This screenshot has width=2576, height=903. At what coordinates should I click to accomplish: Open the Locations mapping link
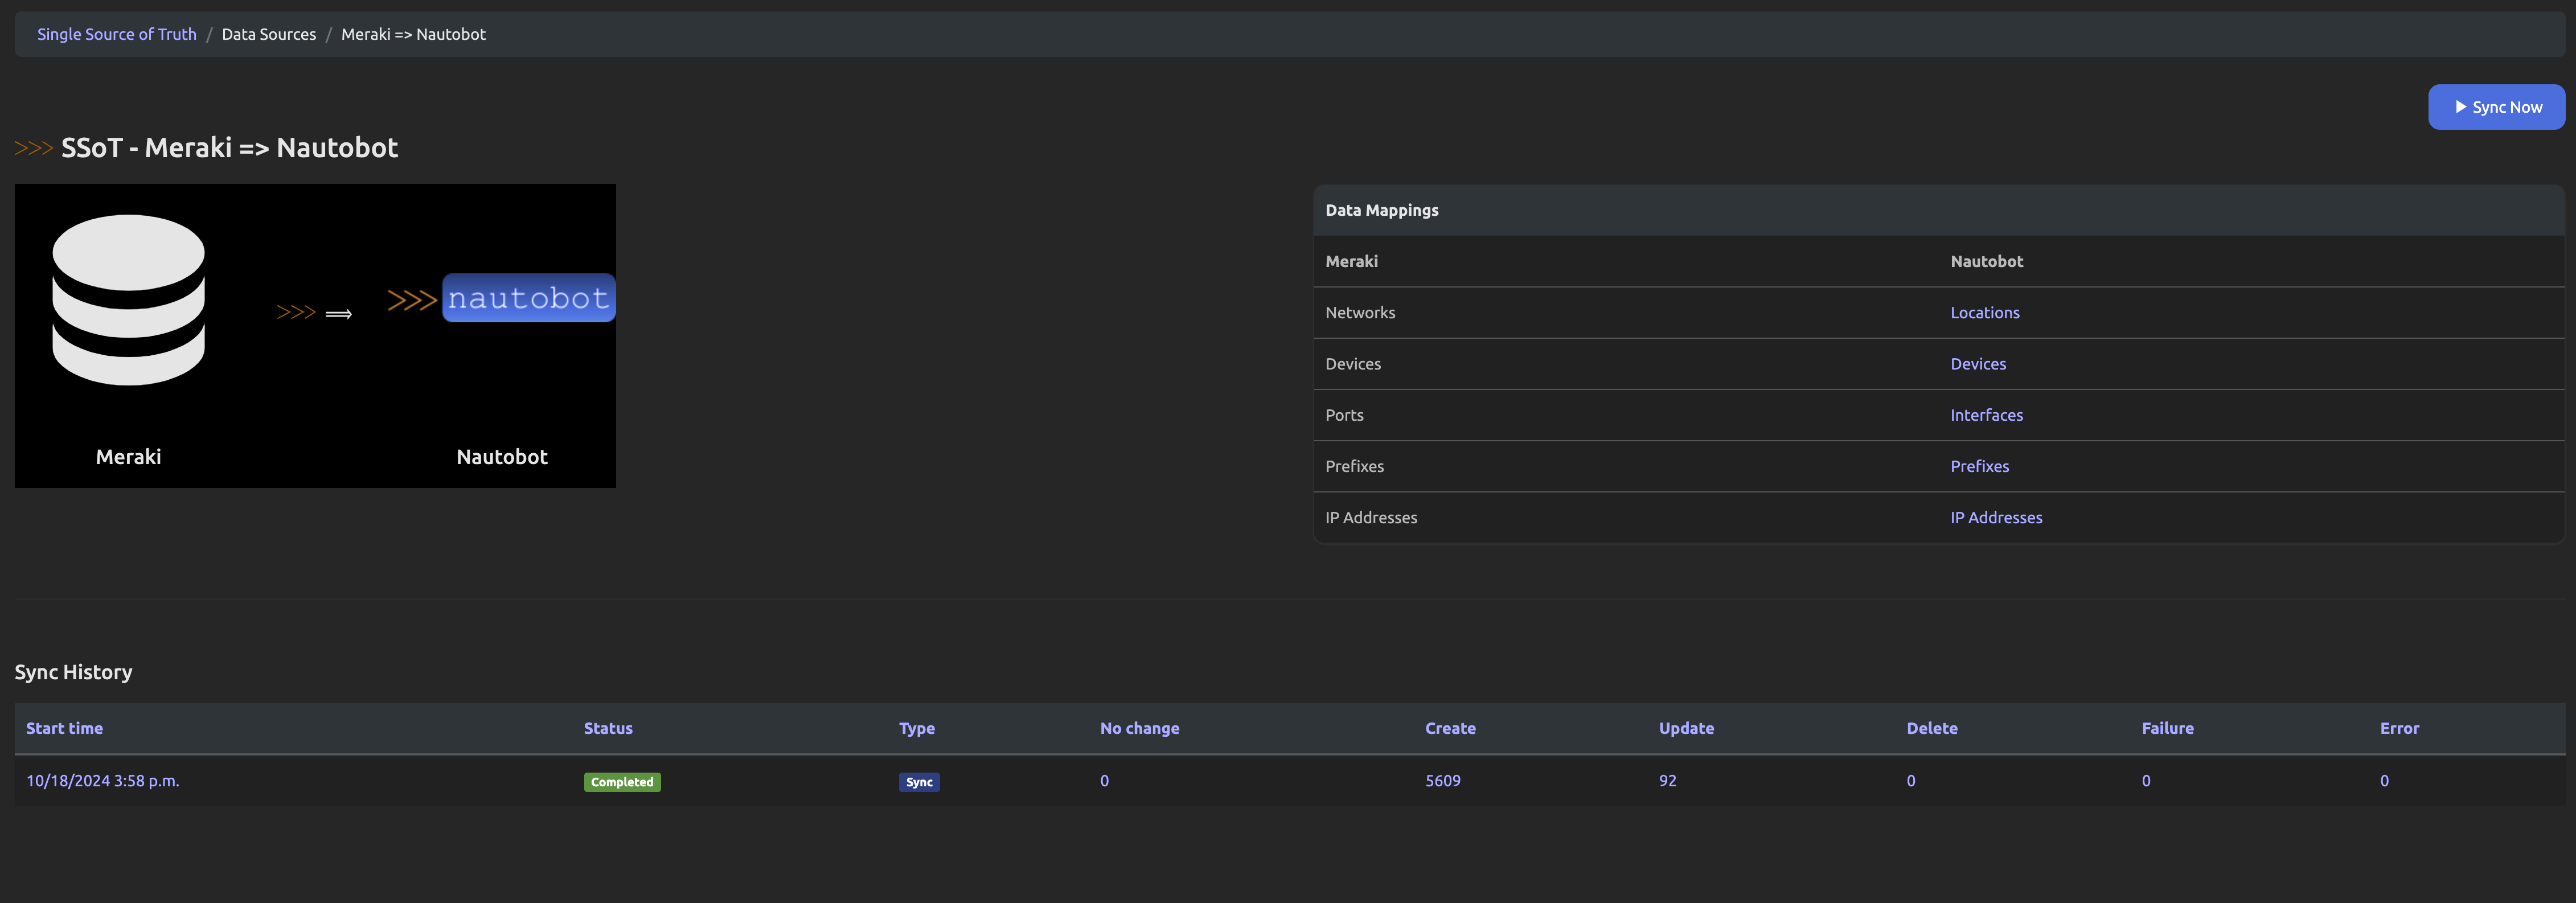click(x=1984, y=313)
